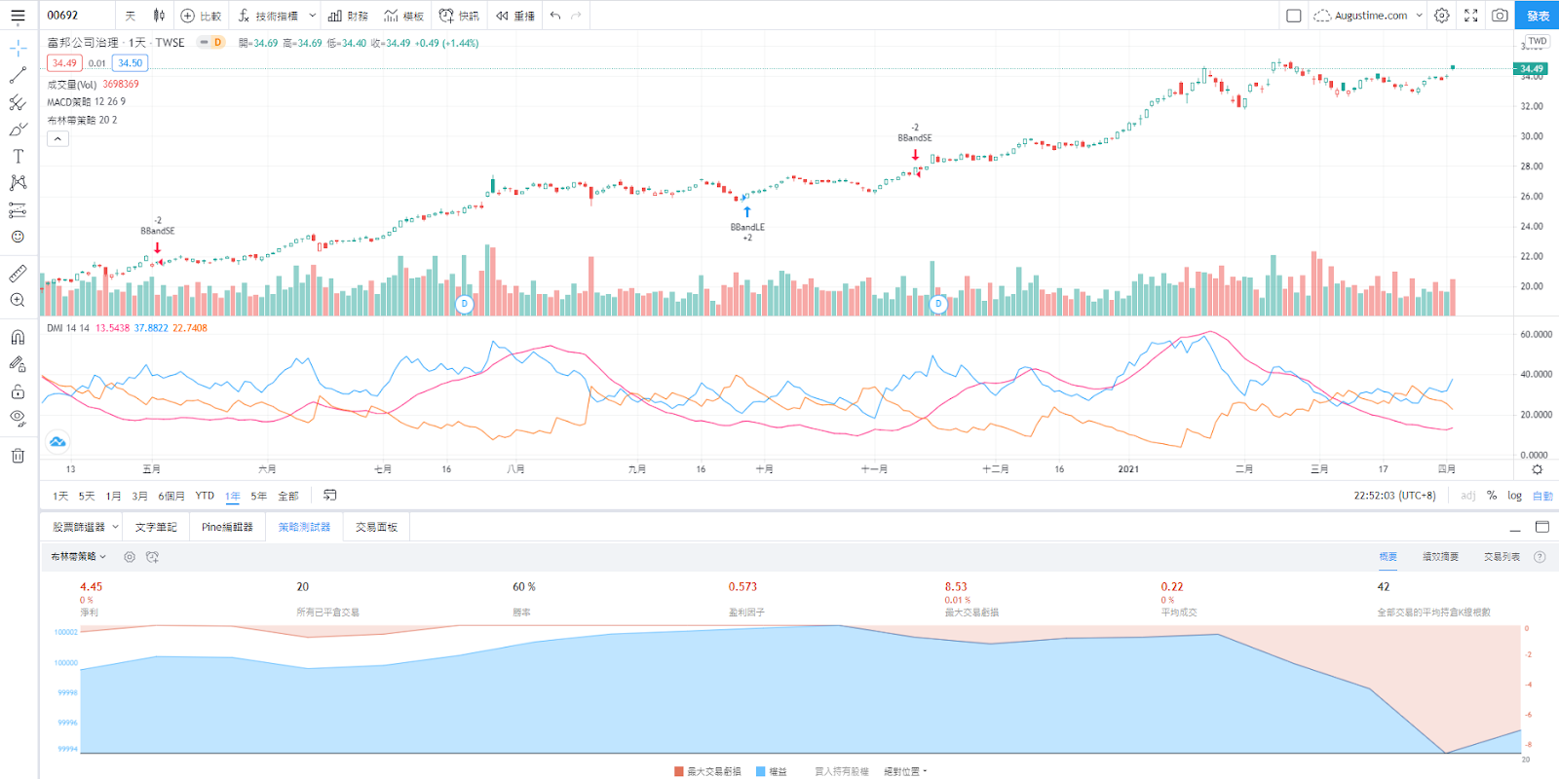Image resolution: width=1559 pixels, height=779 pixels.
Task: Set range to YTD
Action: click(205, 497)
